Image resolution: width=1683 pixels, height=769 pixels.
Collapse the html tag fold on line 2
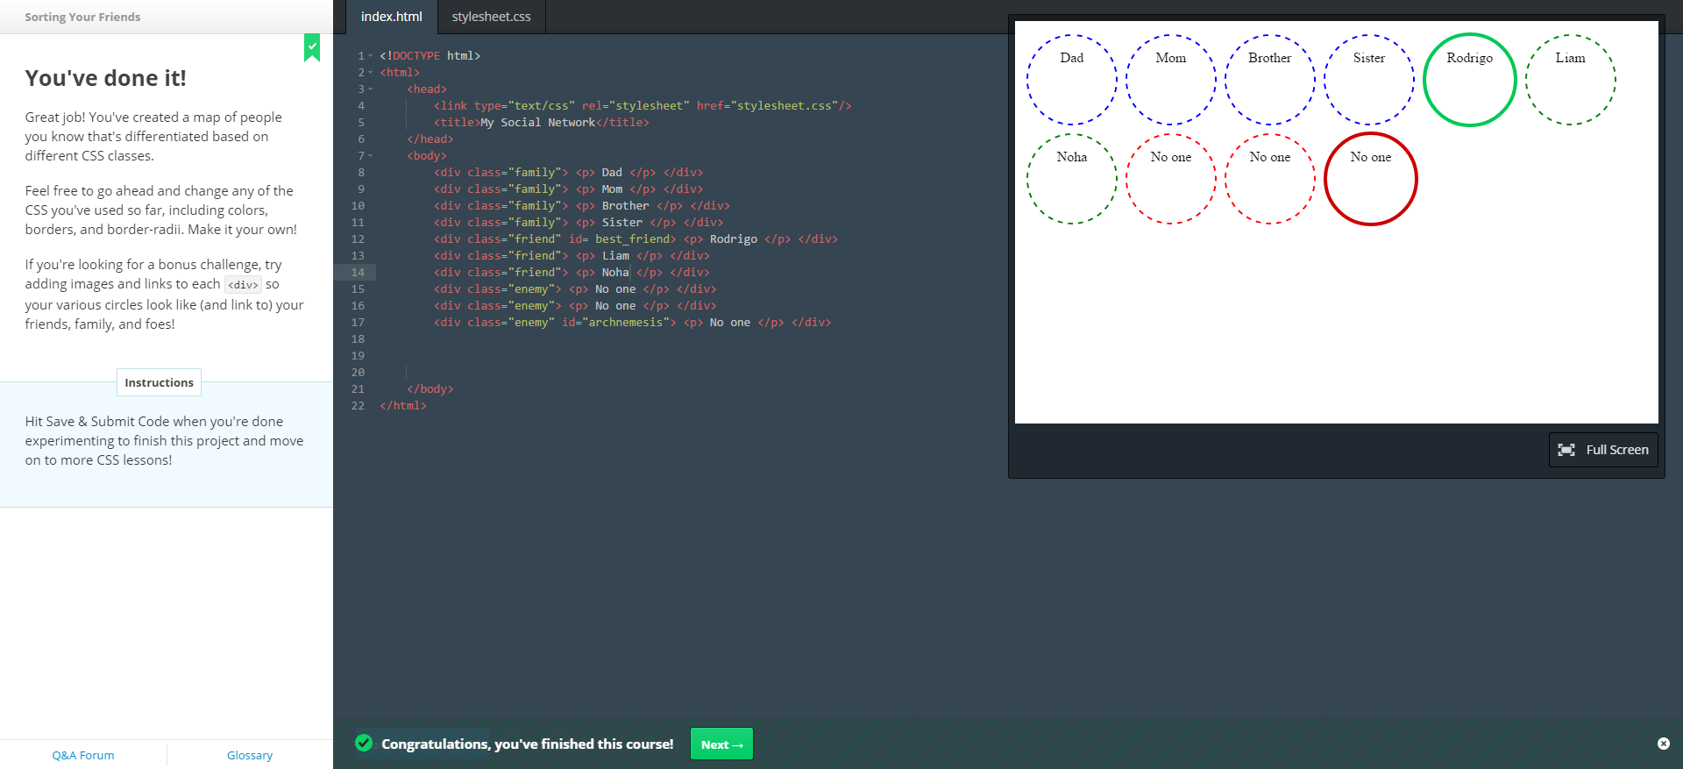point(371,73)
